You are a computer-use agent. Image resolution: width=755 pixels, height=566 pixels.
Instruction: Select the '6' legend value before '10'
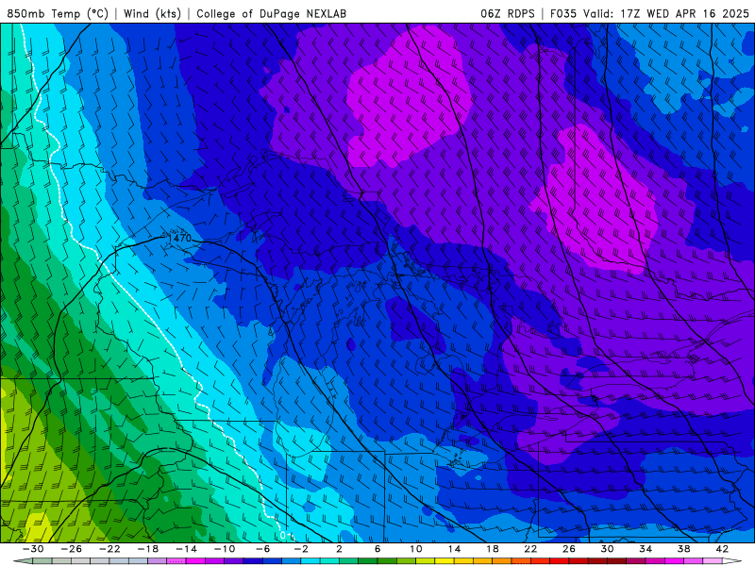pyautogui.click(x=377, y=549)
